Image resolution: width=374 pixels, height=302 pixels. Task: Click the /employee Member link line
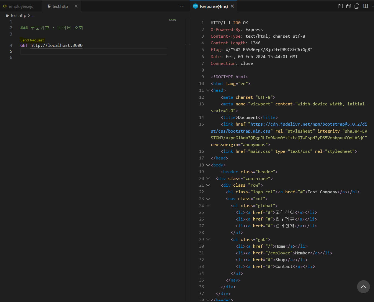point(284,253)
